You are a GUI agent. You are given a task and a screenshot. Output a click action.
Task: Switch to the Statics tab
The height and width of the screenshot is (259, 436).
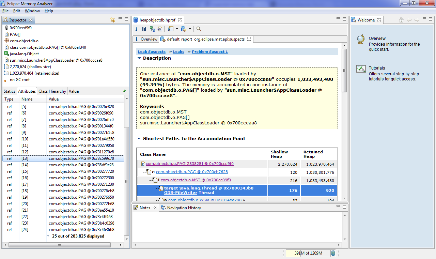[10, 91]
